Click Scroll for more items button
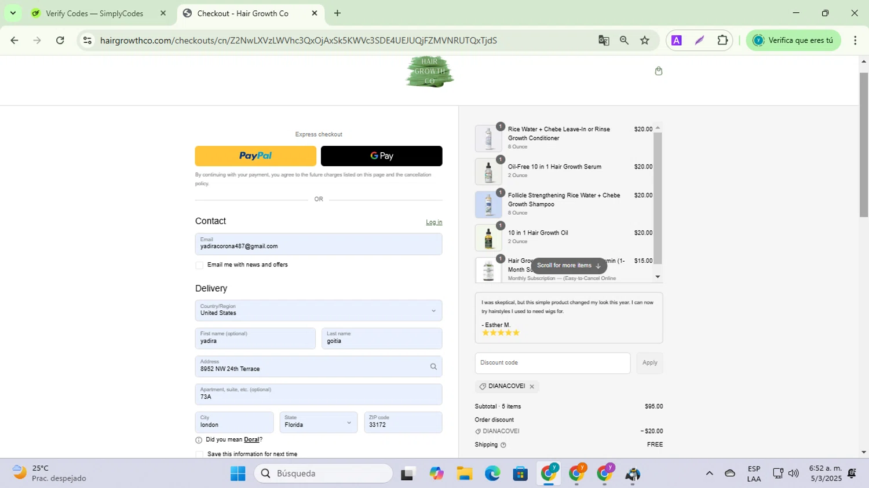869x488 pixels. pyautogui.click(x=568, y=266)
